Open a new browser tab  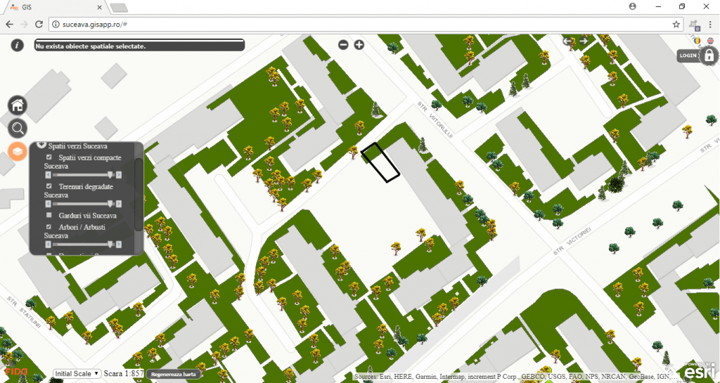pyautogui.click(x=119, y=7)
